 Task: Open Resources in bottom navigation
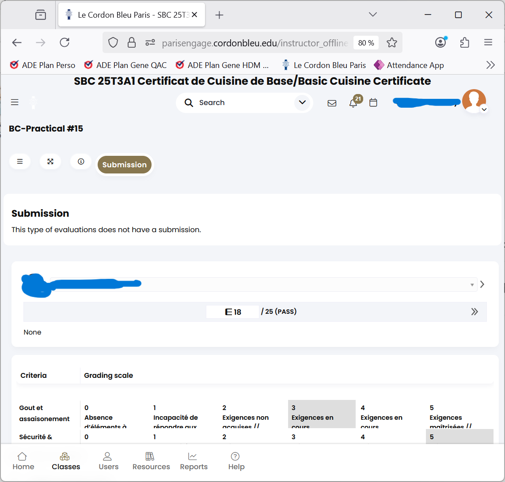pos(151,461)
